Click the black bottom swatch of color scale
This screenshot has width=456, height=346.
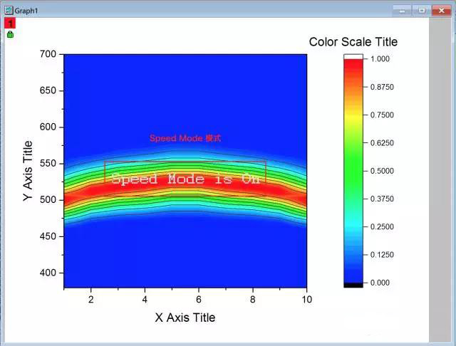tap(353, 285)
